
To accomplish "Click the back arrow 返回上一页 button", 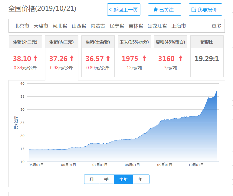I will 123,10.
